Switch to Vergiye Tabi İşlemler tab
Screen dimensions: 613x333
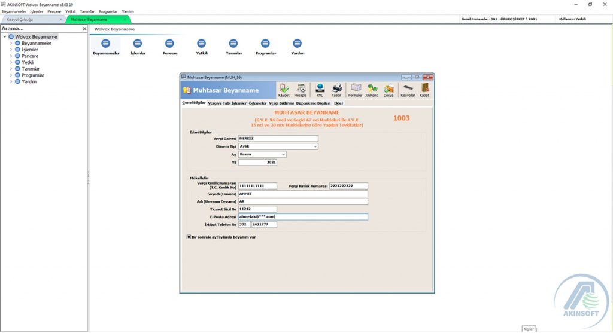coord(227,103)
